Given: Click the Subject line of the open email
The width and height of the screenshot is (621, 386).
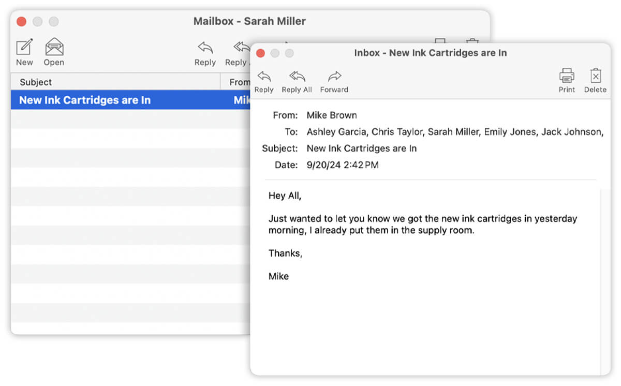Looking at the screenshot, I should (x=362, y=148).
